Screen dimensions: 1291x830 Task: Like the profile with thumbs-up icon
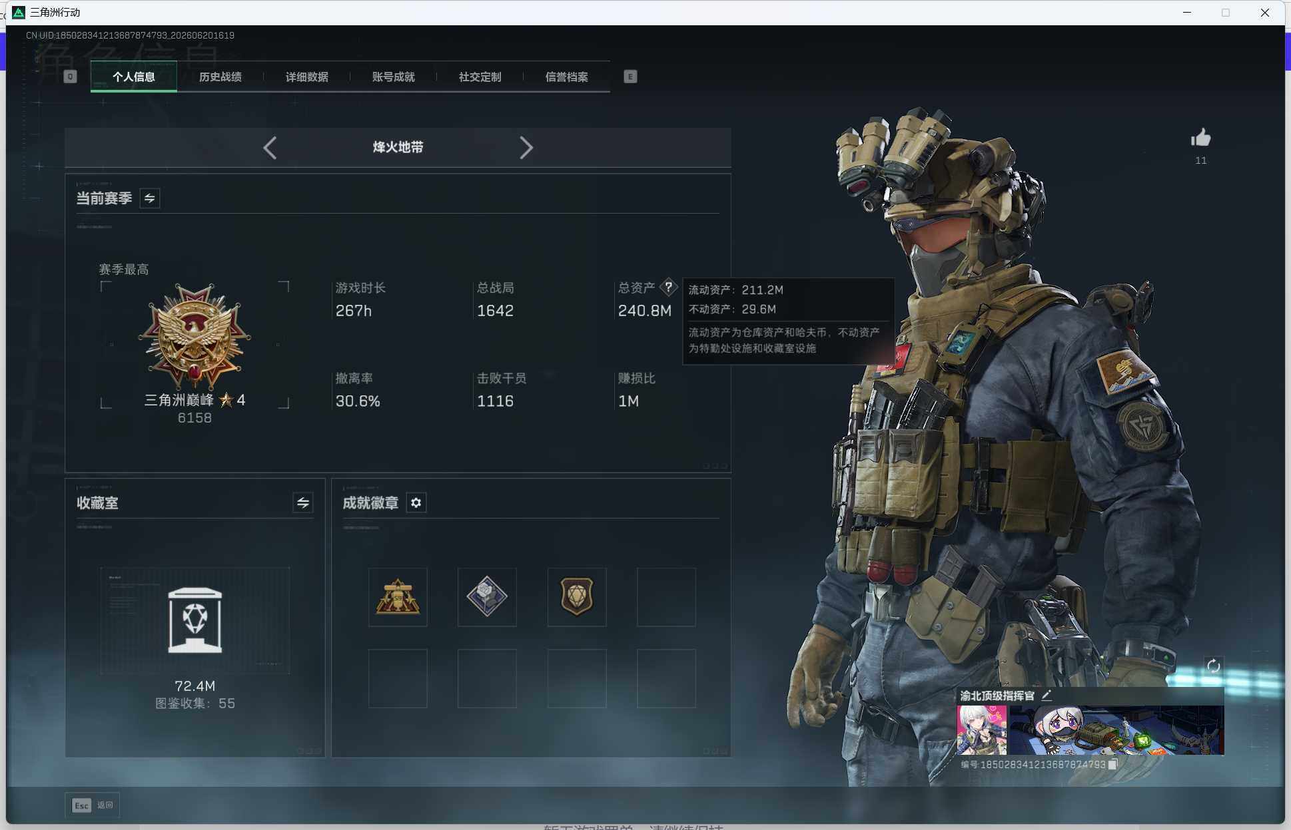coord(1201,138)
